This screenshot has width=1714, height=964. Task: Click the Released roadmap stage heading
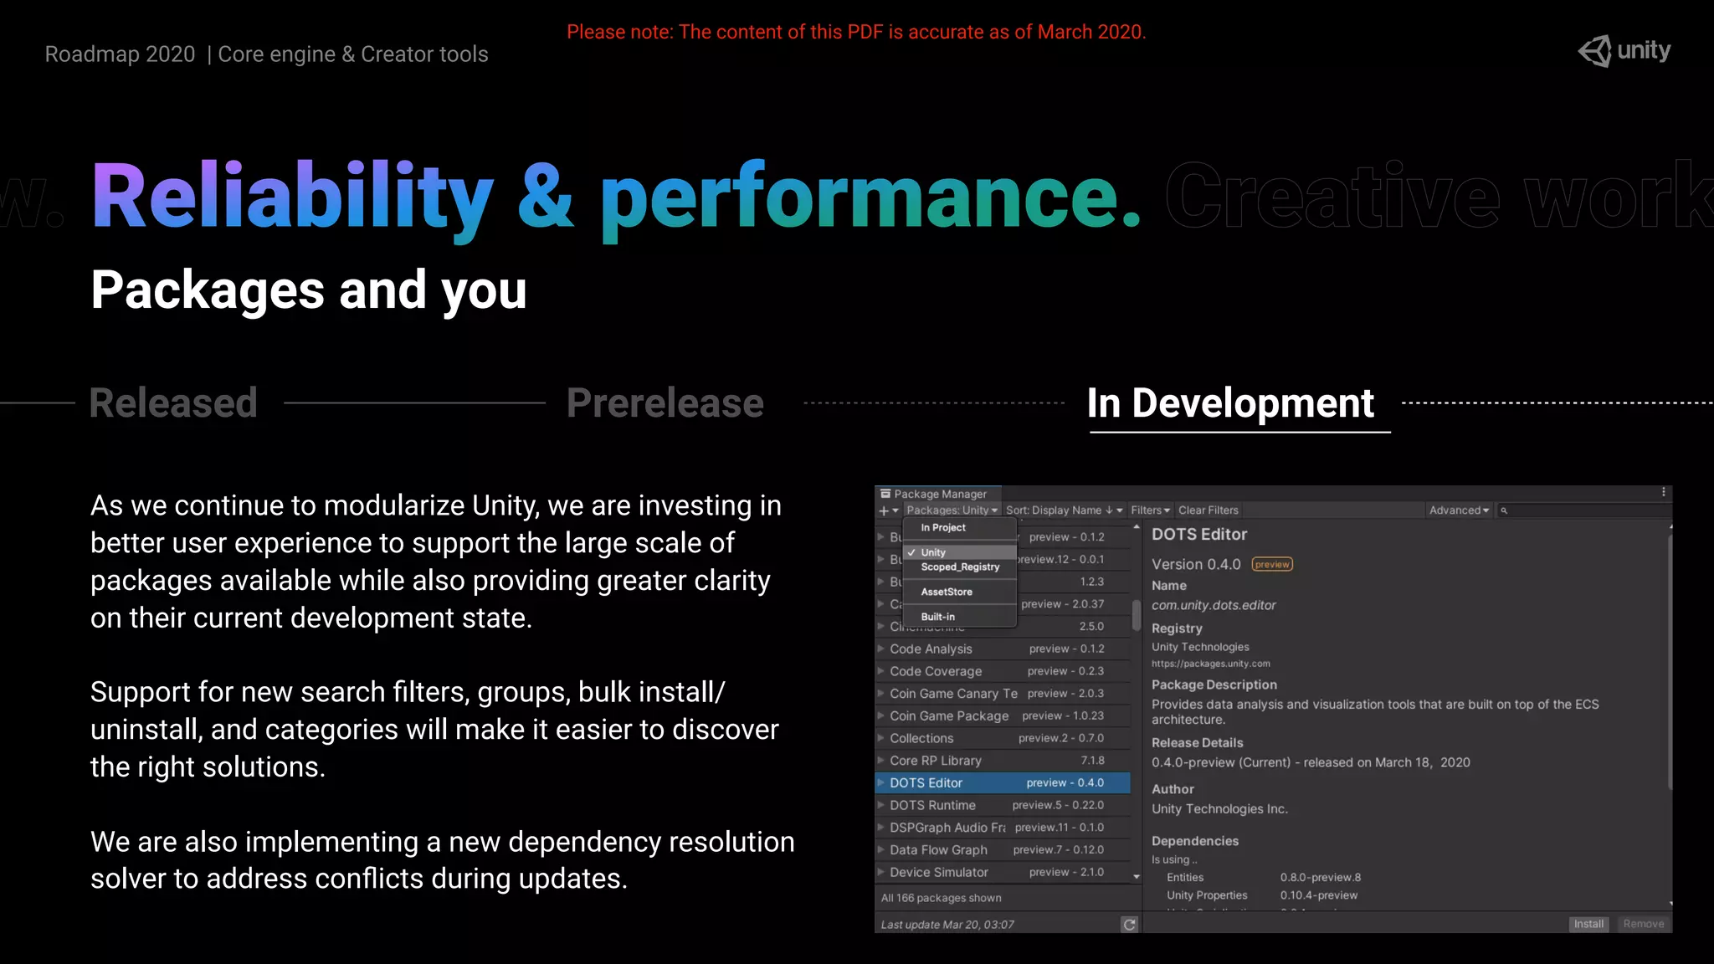(x=173, y=403)
